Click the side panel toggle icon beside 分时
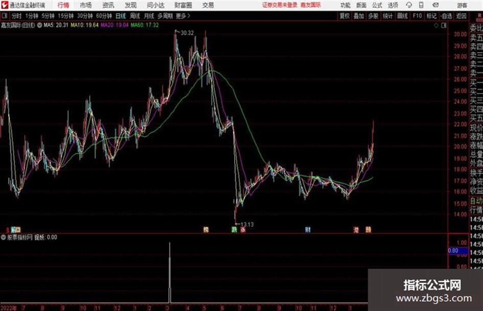This screenshot has width=483, height=311. (4, 16)
